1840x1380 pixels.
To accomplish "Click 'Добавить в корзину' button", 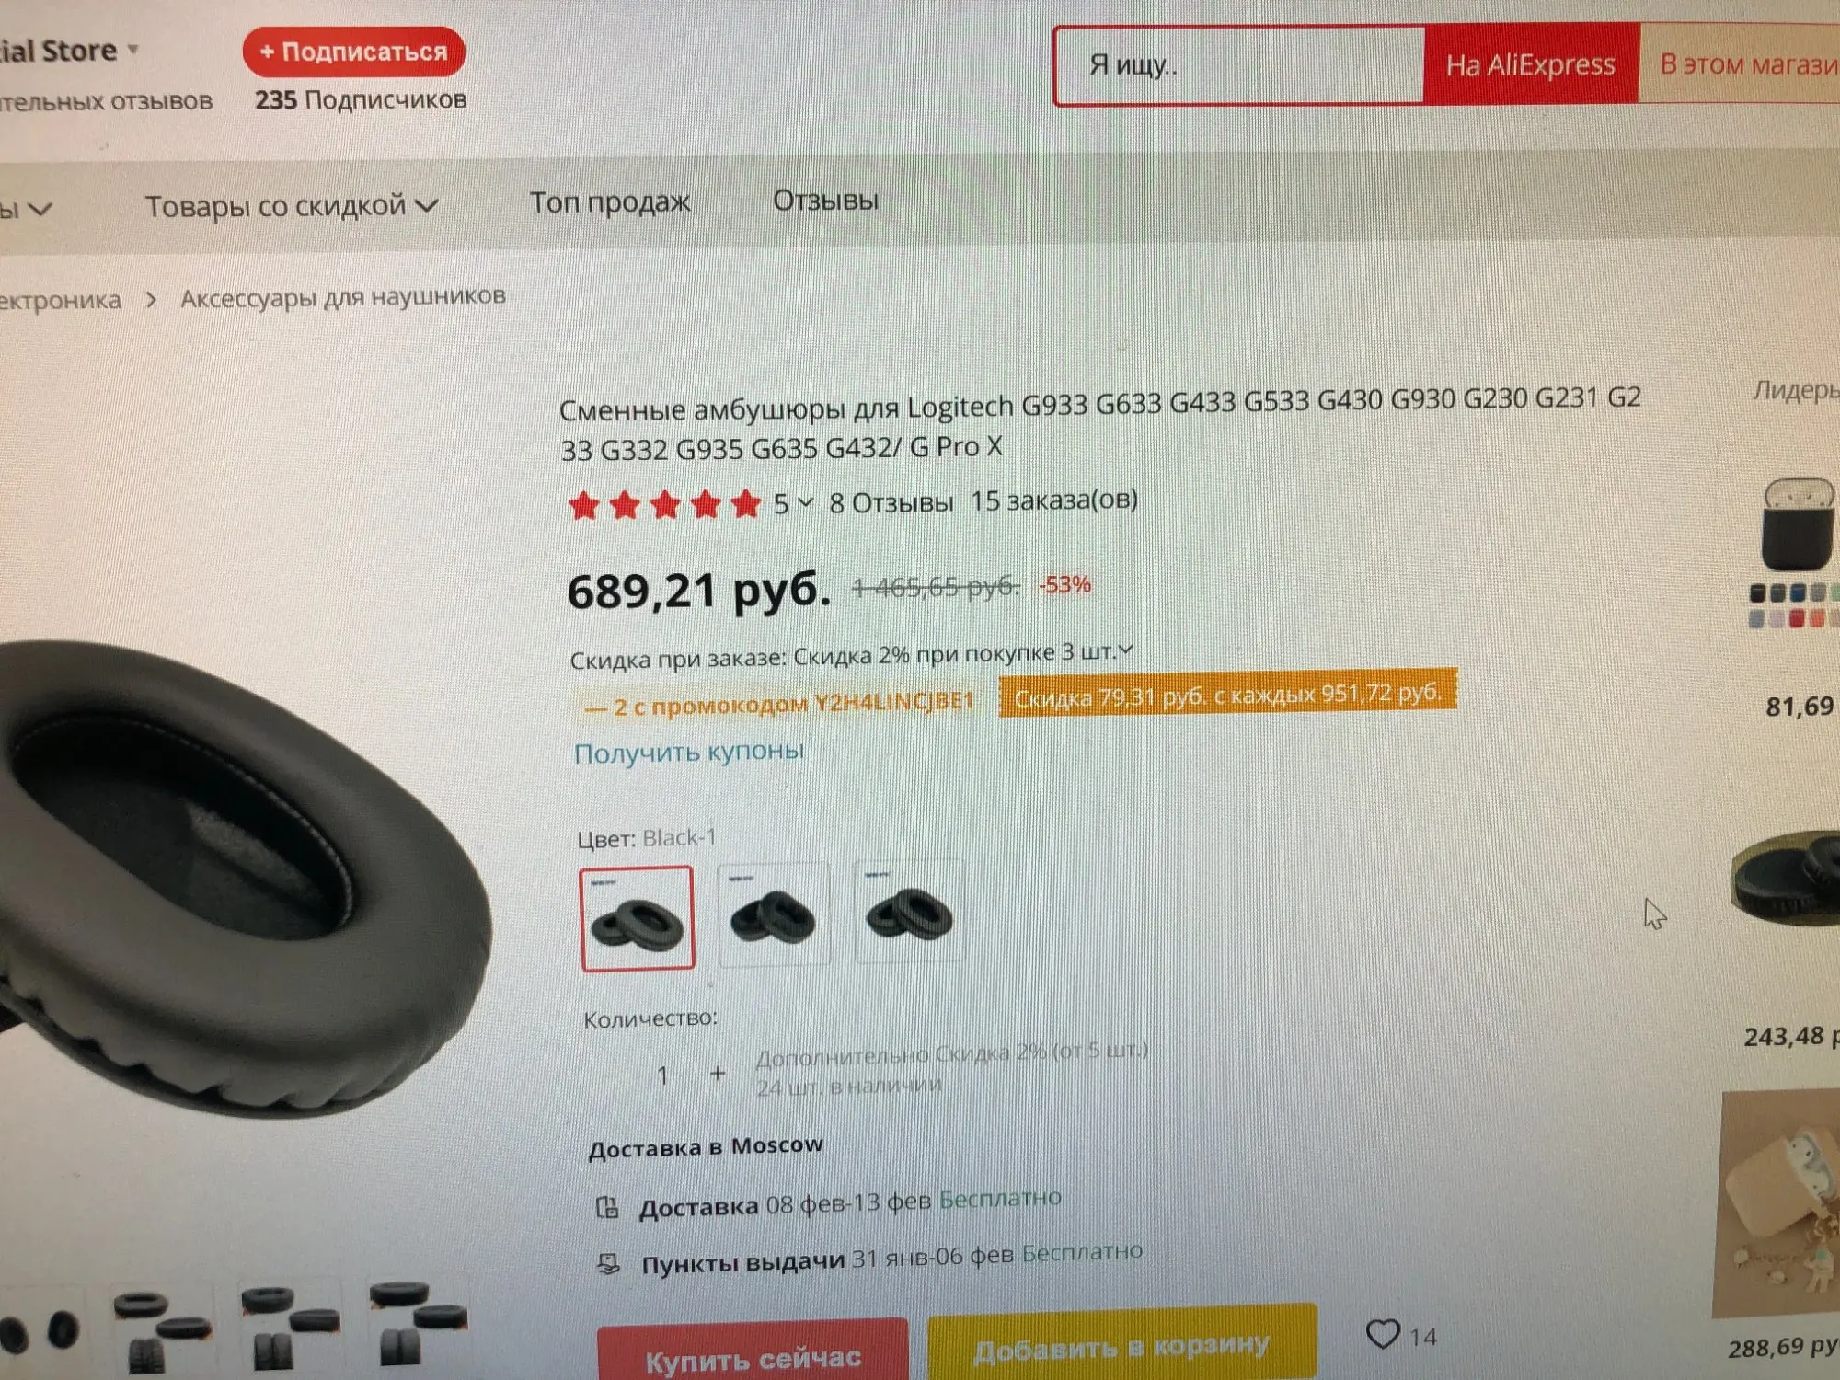I will [x=1121, y=1345].
